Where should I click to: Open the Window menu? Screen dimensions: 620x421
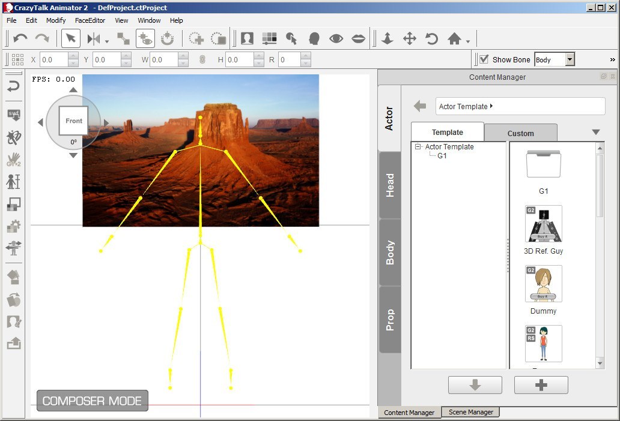point(149,20)
